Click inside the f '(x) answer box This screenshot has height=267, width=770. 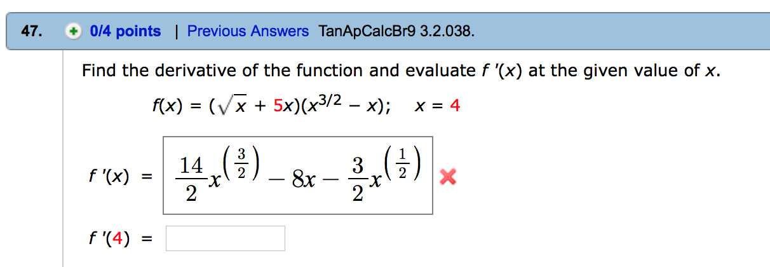(x=297, y=175)
